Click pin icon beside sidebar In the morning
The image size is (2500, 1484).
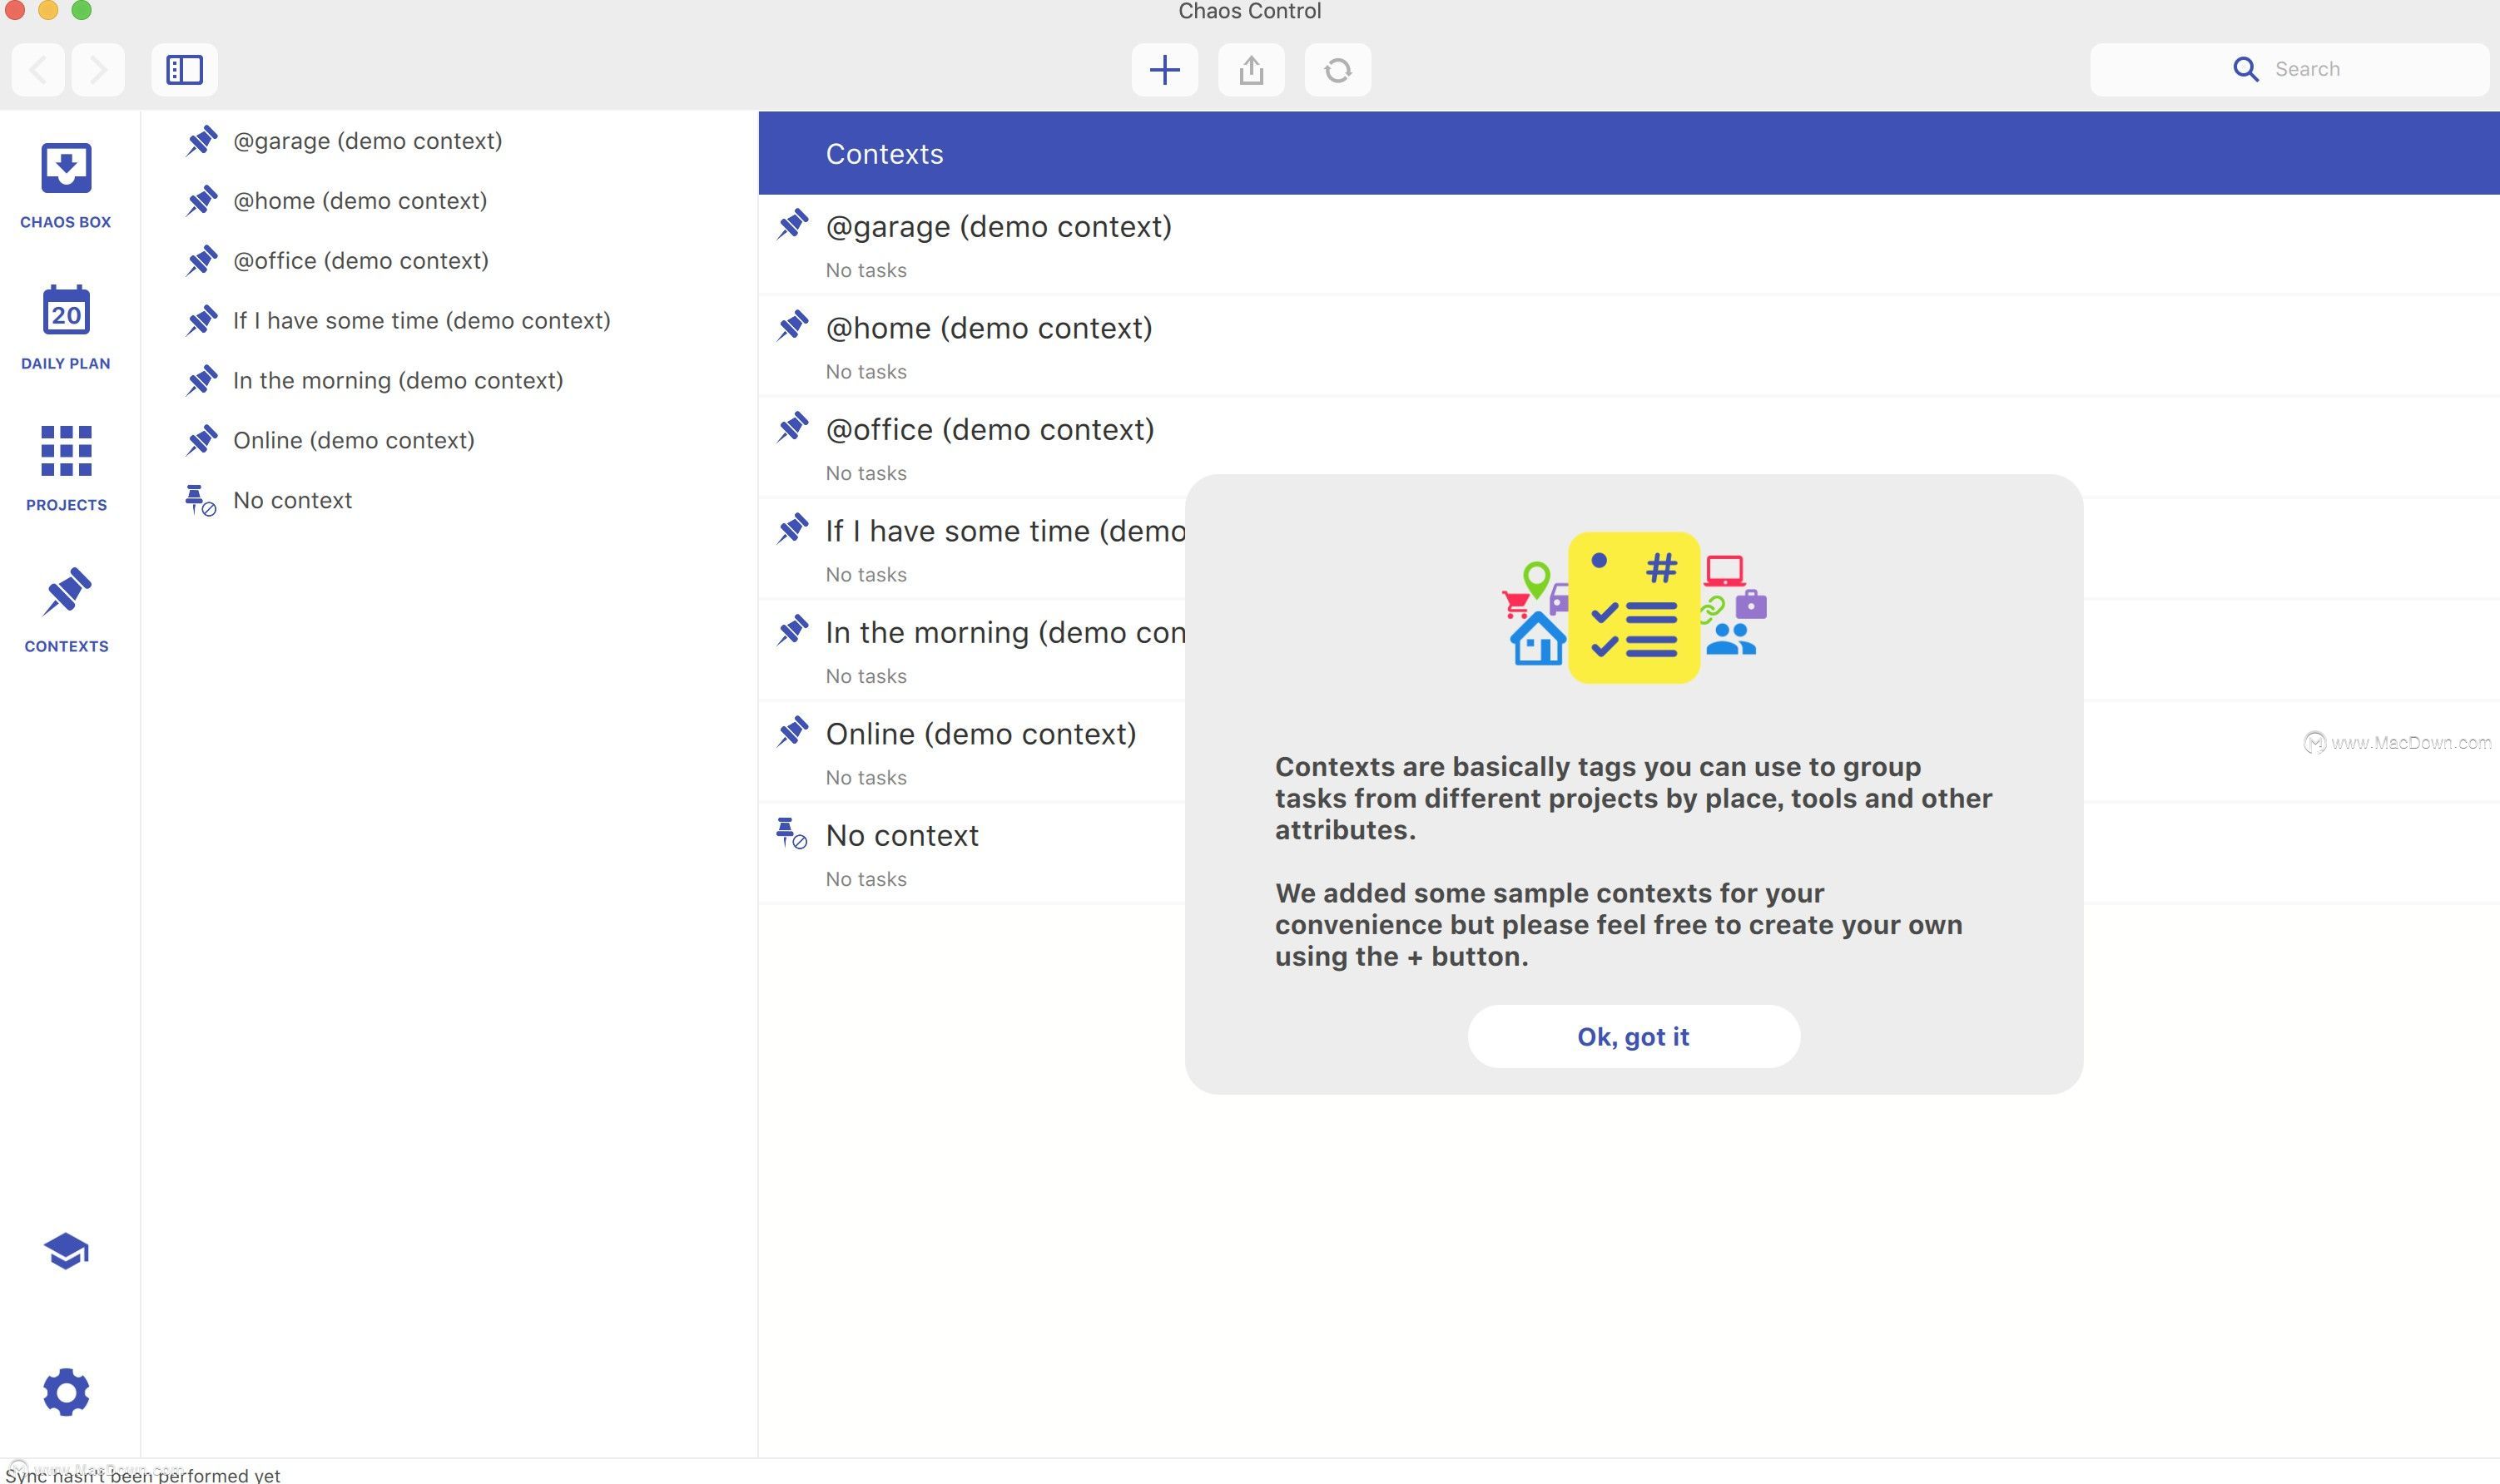pos(201,381)
